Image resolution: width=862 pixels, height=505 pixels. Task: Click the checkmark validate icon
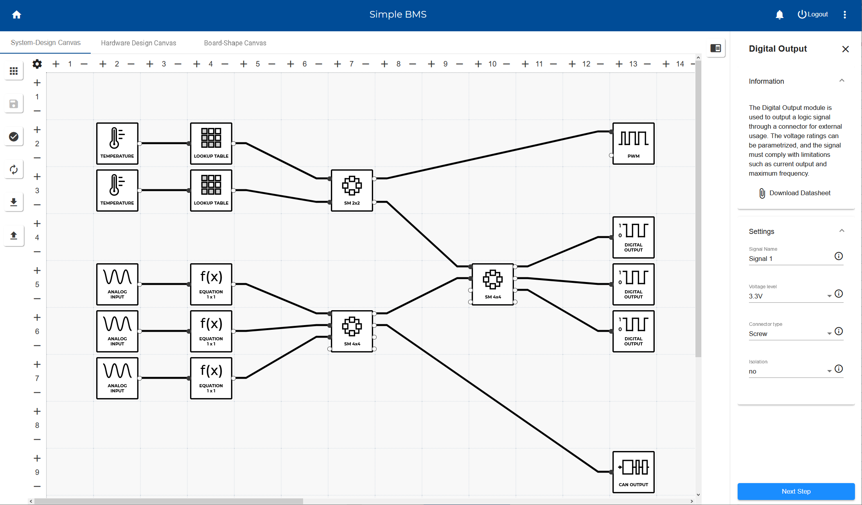click(14, 137)
